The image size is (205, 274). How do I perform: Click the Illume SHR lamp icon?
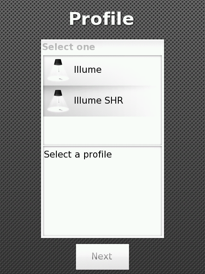coord(58,101)
